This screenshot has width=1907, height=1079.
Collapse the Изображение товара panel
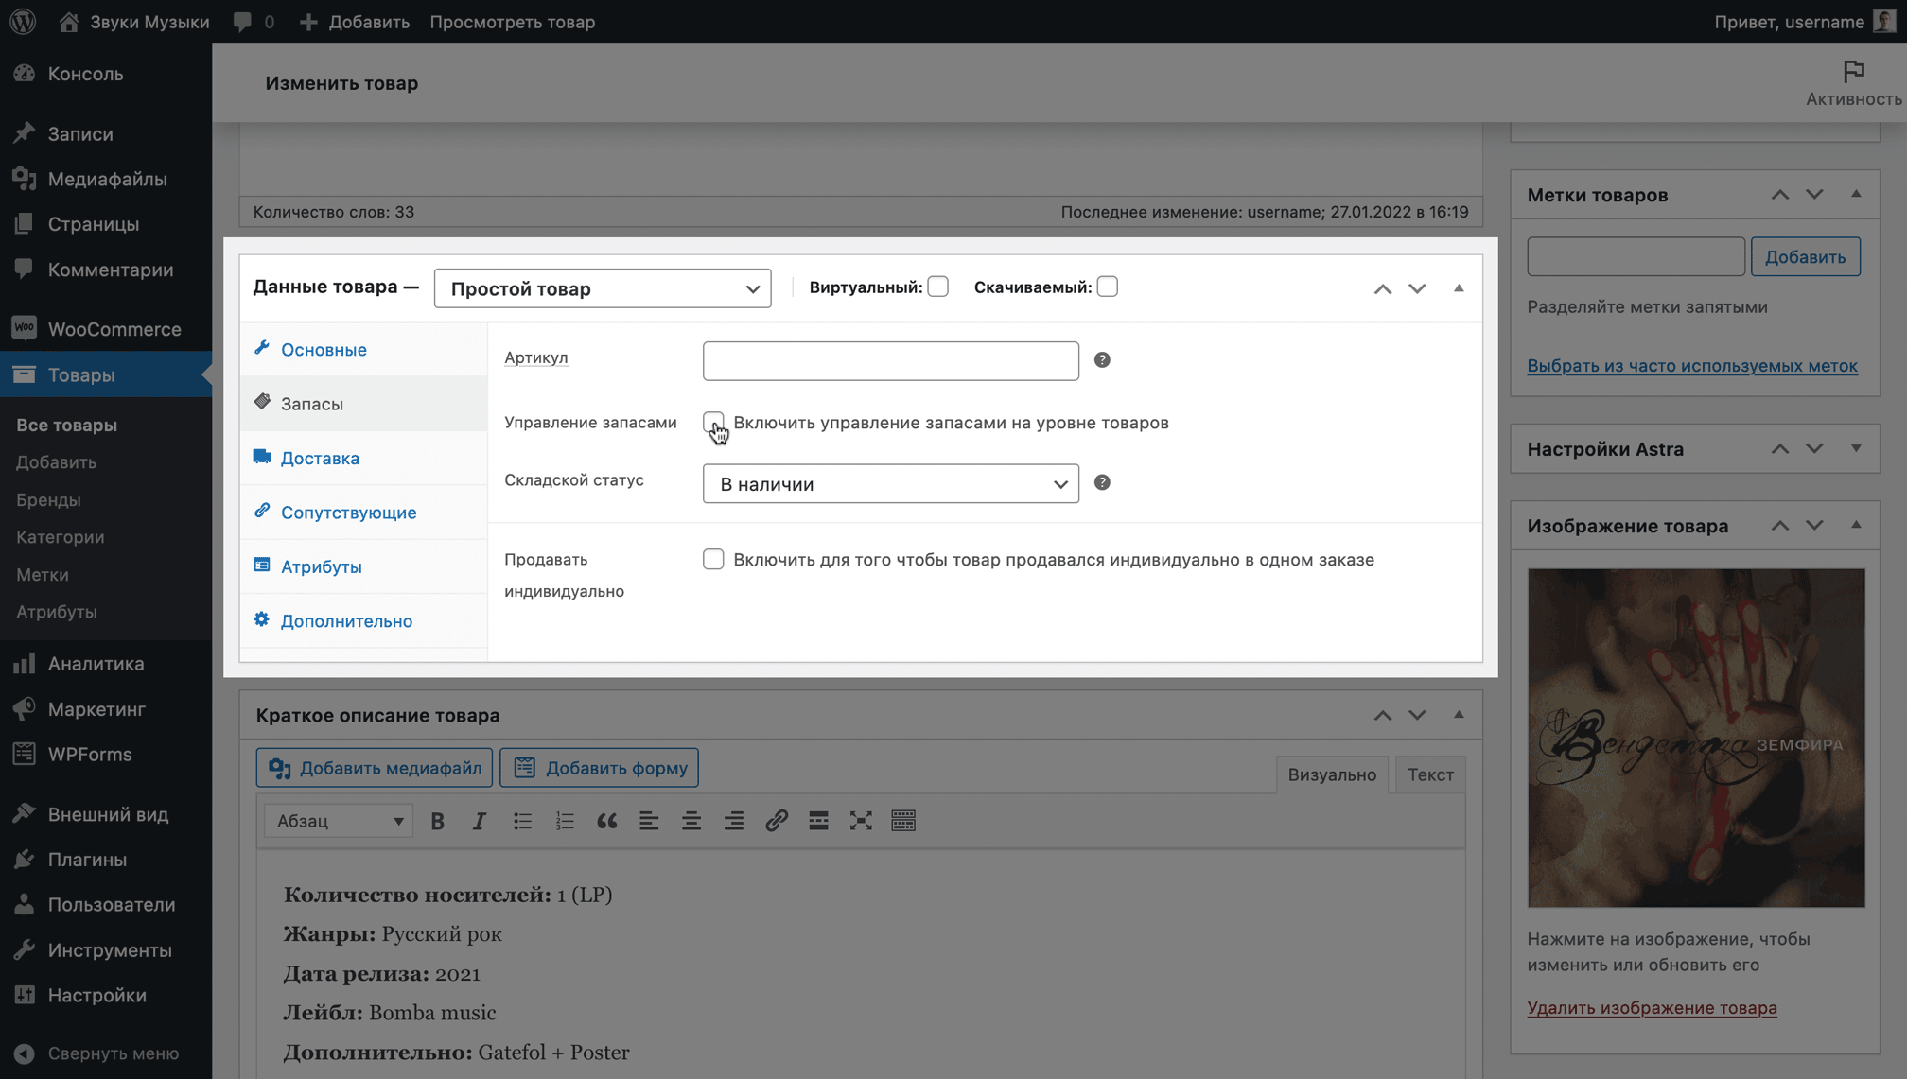[x=1855, y=525]
